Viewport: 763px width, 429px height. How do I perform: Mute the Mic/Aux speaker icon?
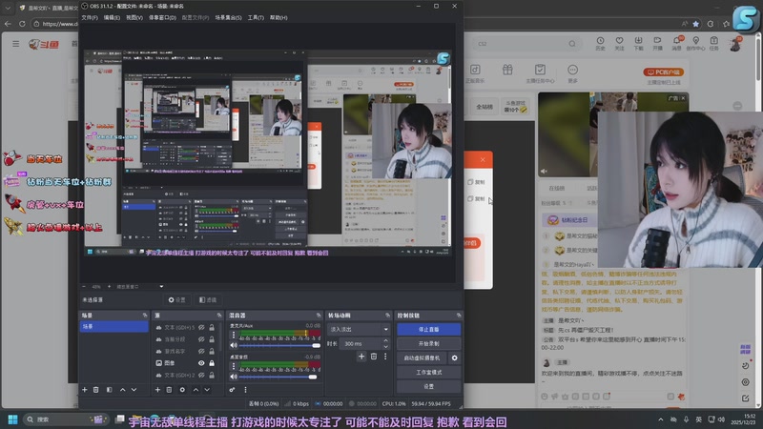234,345
